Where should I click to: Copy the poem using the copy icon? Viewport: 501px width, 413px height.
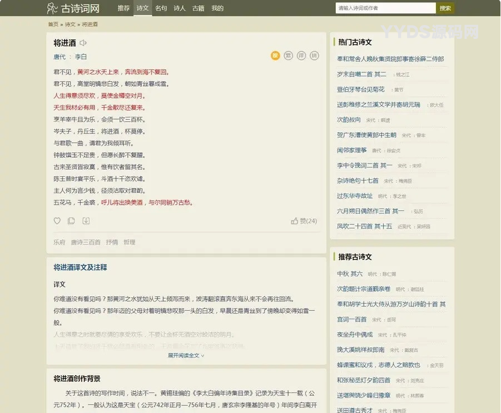click(71, 221)
